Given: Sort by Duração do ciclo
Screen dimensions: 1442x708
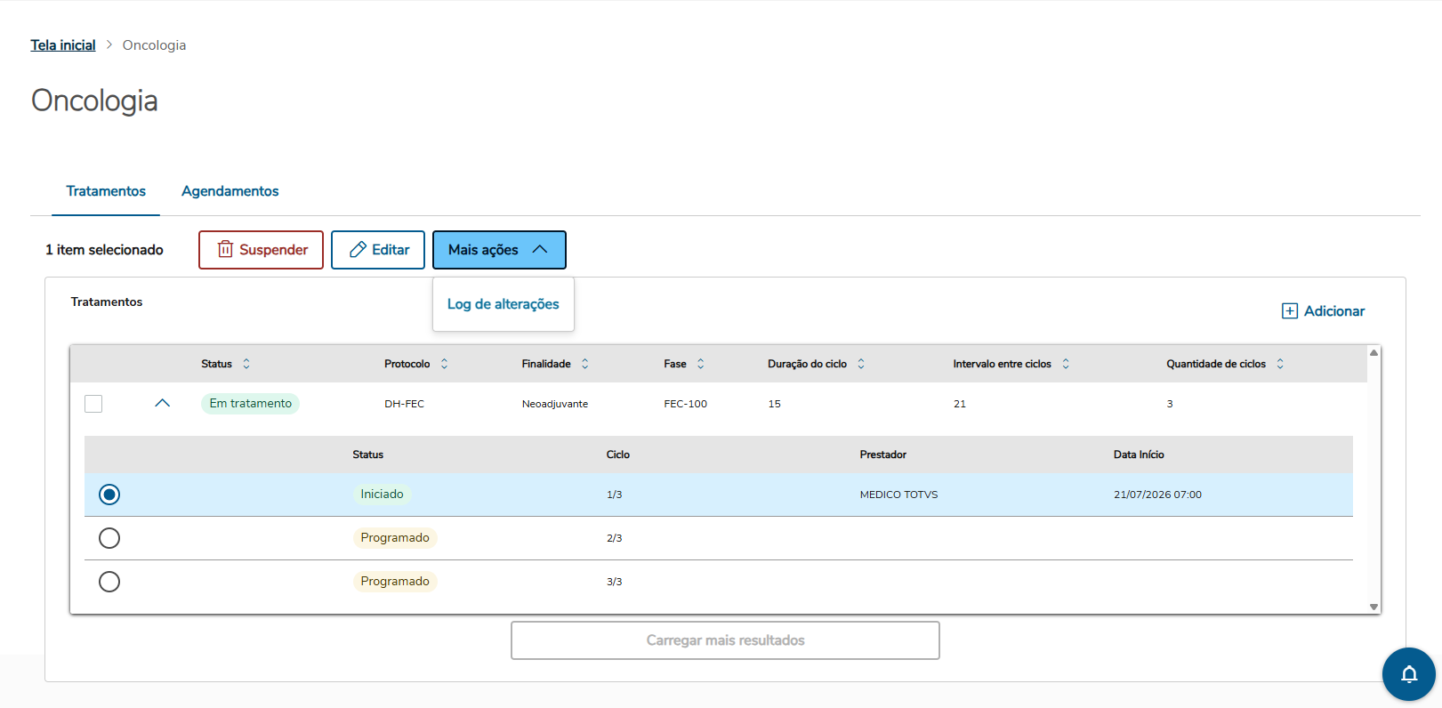Looking at the screenshot, I should pos(860,364).
